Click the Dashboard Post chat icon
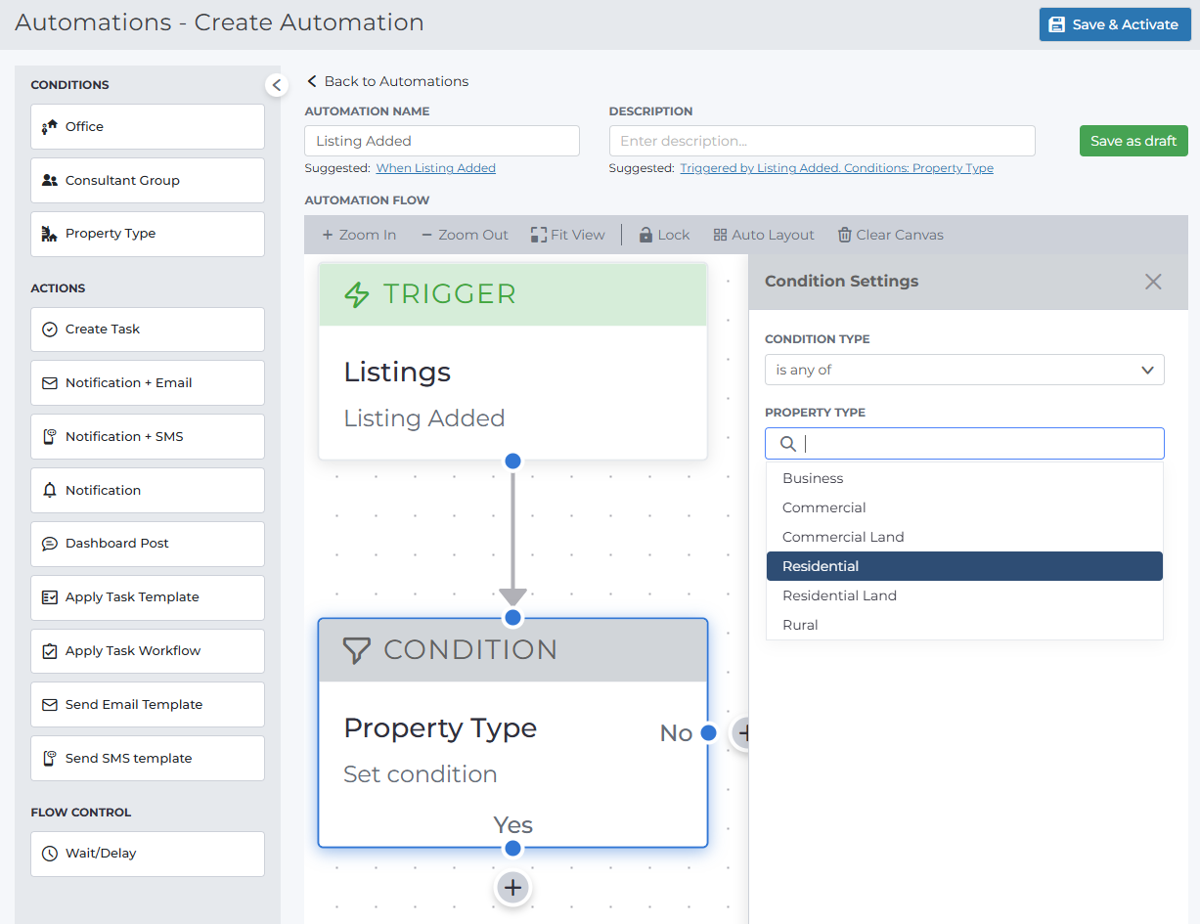The height and width of the screenshot is (924, 1200). click(50, 544)
